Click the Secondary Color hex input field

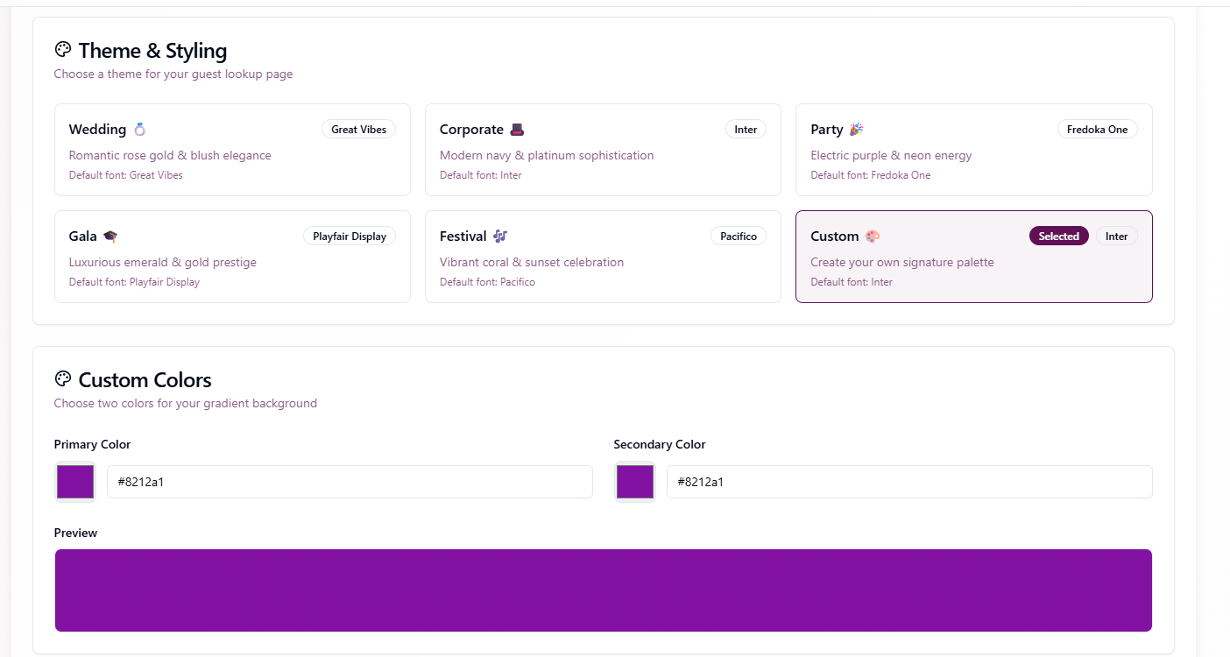click(x=909, y=481)
